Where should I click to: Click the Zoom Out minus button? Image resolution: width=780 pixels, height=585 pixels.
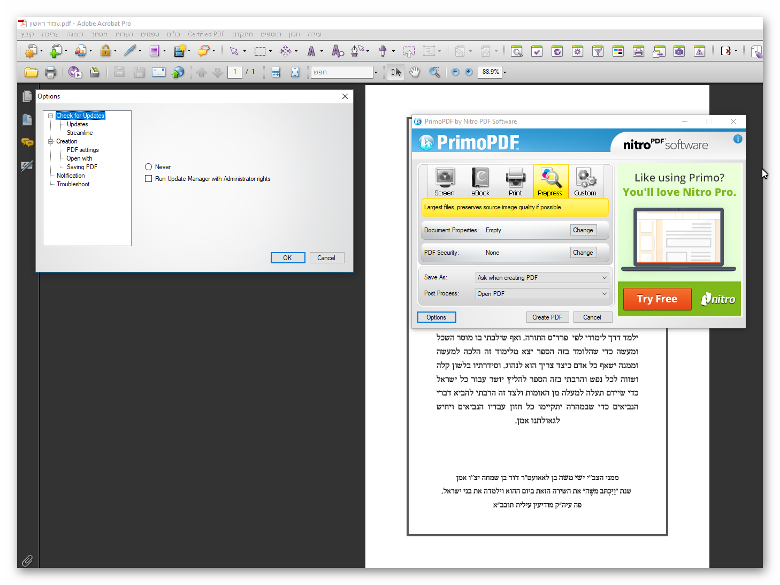(x=455, y=72)
